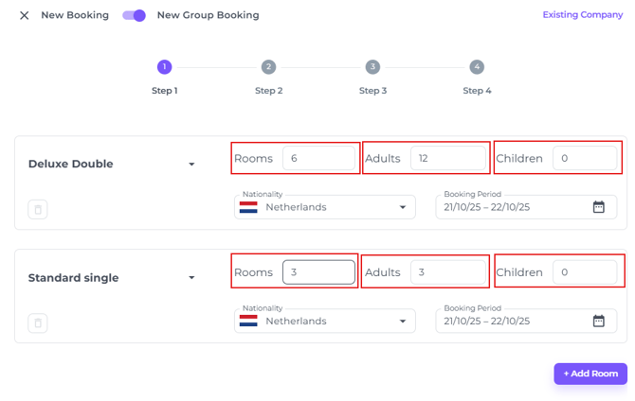
Task: Jump to Step 3 indicator
Action: click(373, 67)
